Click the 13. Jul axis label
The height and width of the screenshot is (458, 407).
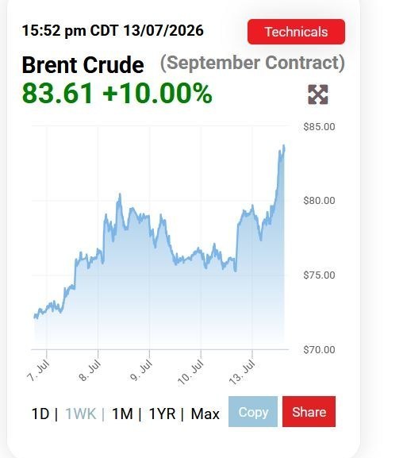(242, 373)
